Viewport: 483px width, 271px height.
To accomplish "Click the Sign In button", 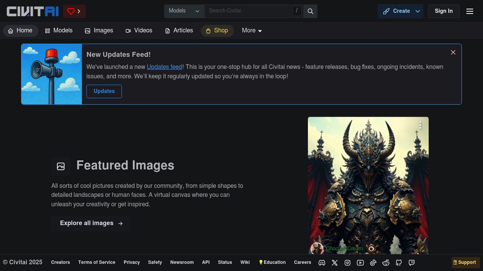I will tap(444, 11).
